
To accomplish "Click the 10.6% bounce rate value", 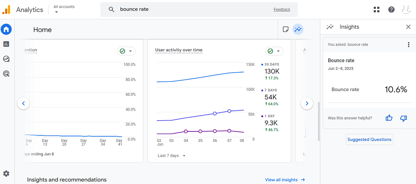I will coord(396,90).
